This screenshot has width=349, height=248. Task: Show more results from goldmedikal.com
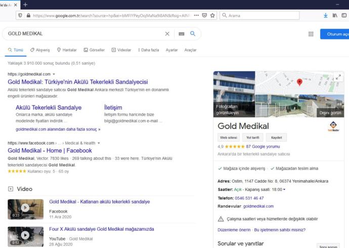click(58, 129)
